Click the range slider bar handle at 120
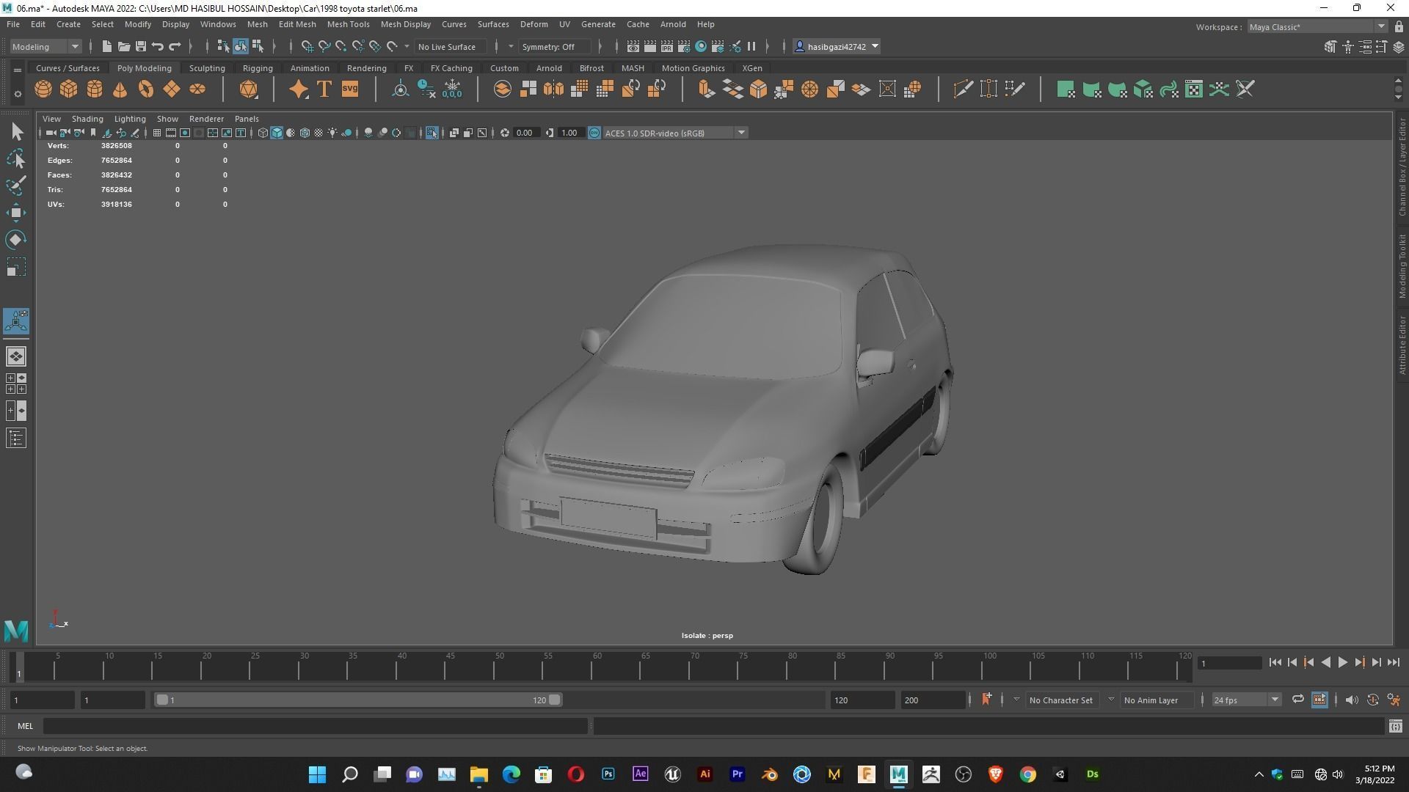The image size is (1409, 792). (555, 700)
